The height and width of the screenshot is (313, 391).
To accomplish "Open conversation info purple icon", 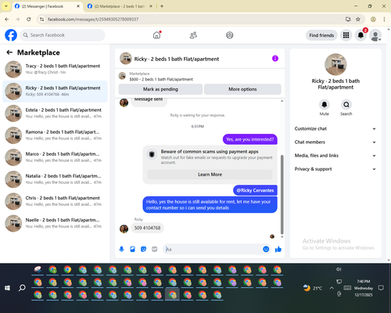I will coord(275,59).
